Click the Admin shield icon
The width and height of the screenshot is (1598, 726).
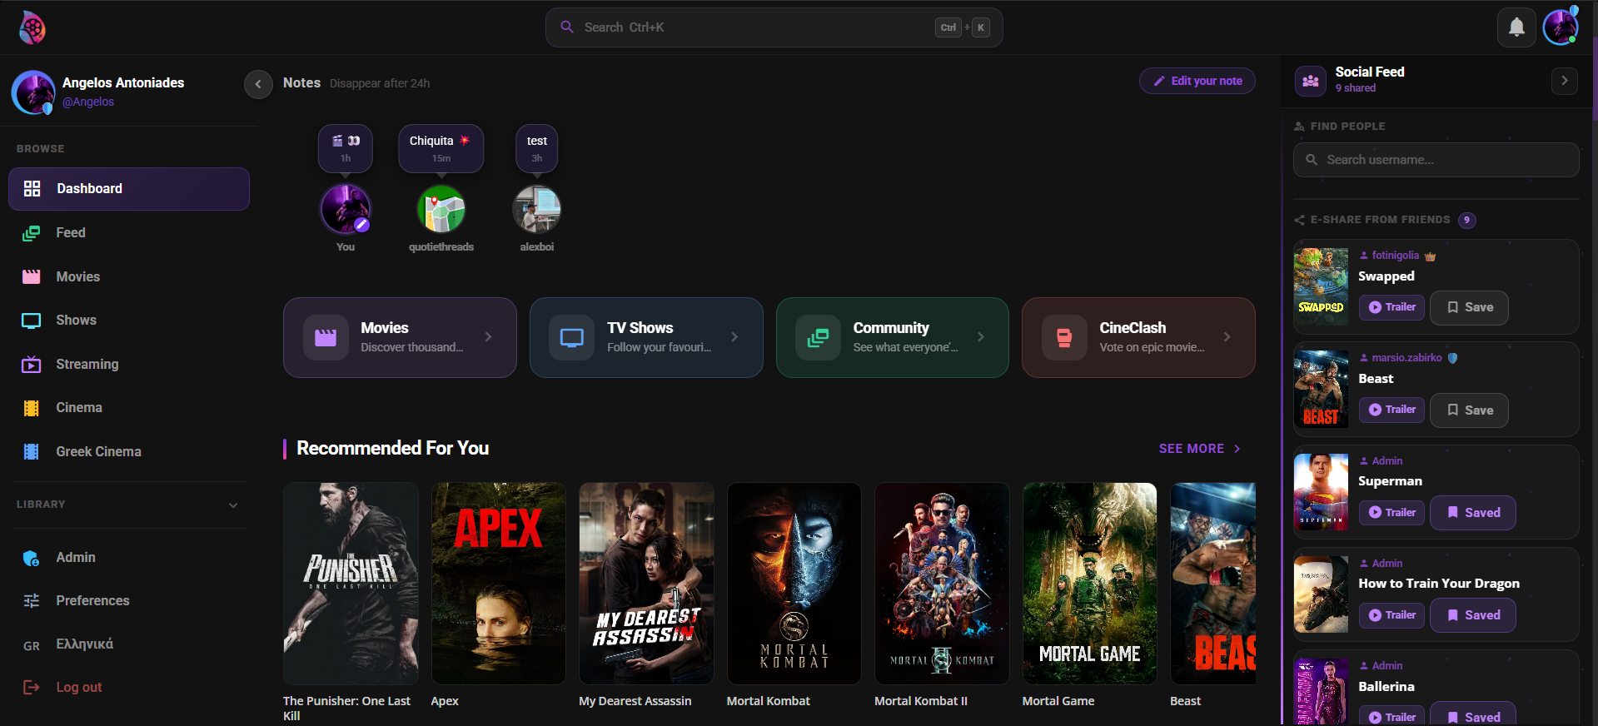(x=32, y=558)
